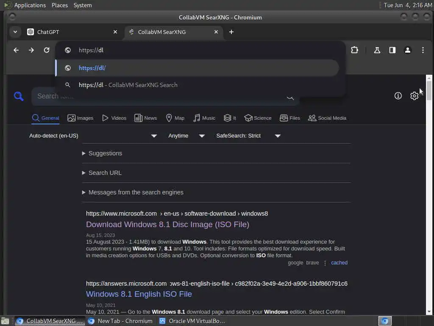Switch to New Tab - Chromium taskbar window
Screen dimensions: 434x326
[x=120, y=321]
